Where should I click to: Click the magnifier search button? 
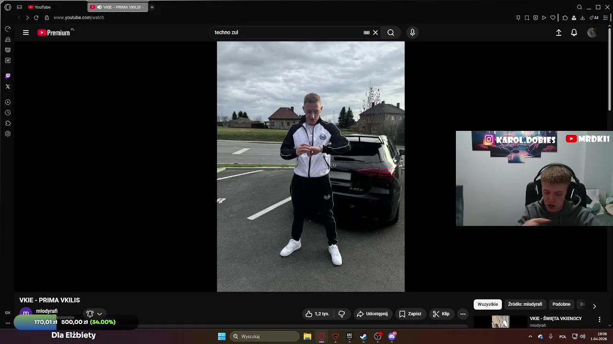(x=391, y=32)
